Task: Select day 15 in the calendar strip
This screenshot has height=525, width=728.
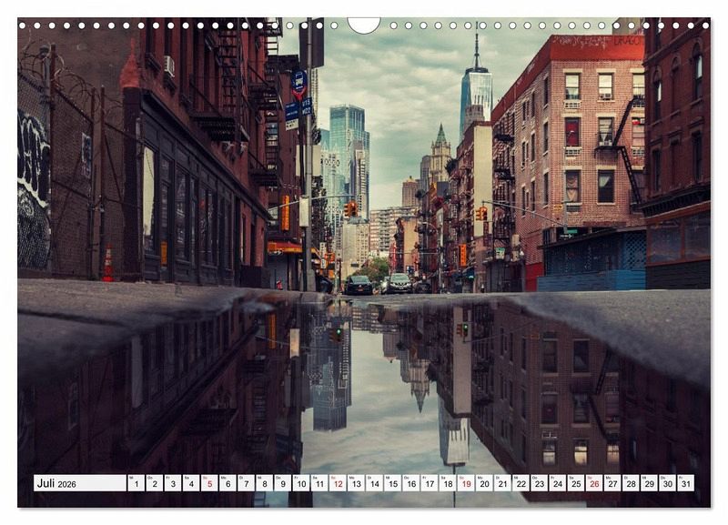Action: click(x=392, y=483)
